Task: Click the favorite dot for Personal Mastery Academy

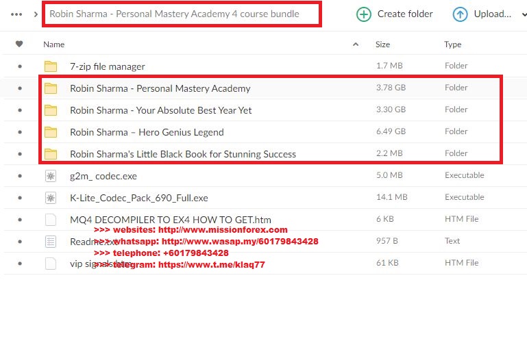Action: click(x=20, y=88)
